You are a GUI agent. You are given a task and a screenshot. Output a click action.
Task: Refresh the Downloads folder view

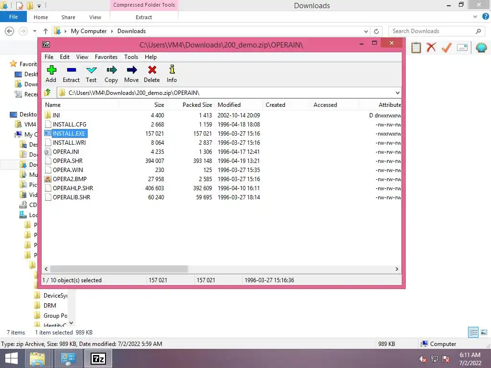click(x=376, y=31)
